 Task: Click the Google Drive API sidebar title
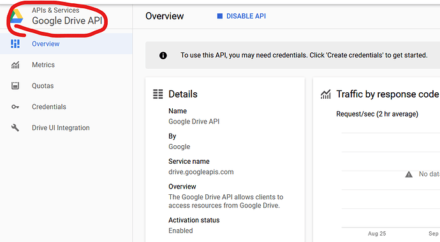(x=67, y=21)
